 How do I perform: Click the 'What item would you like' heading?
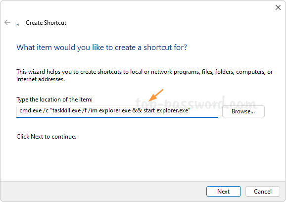(x=101, y=48)
